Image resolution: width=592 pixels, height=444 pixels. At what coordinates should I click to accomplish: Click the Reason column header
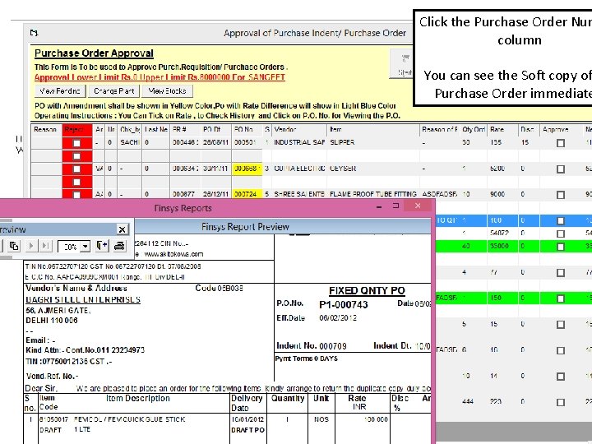point(46,130)
